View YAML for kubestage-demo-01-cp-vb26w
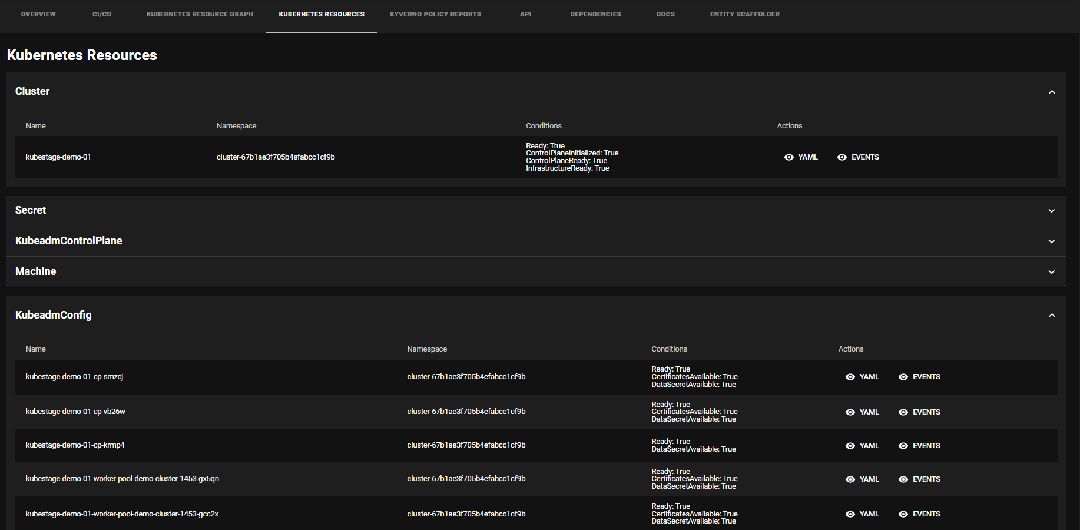 (863, 412)
